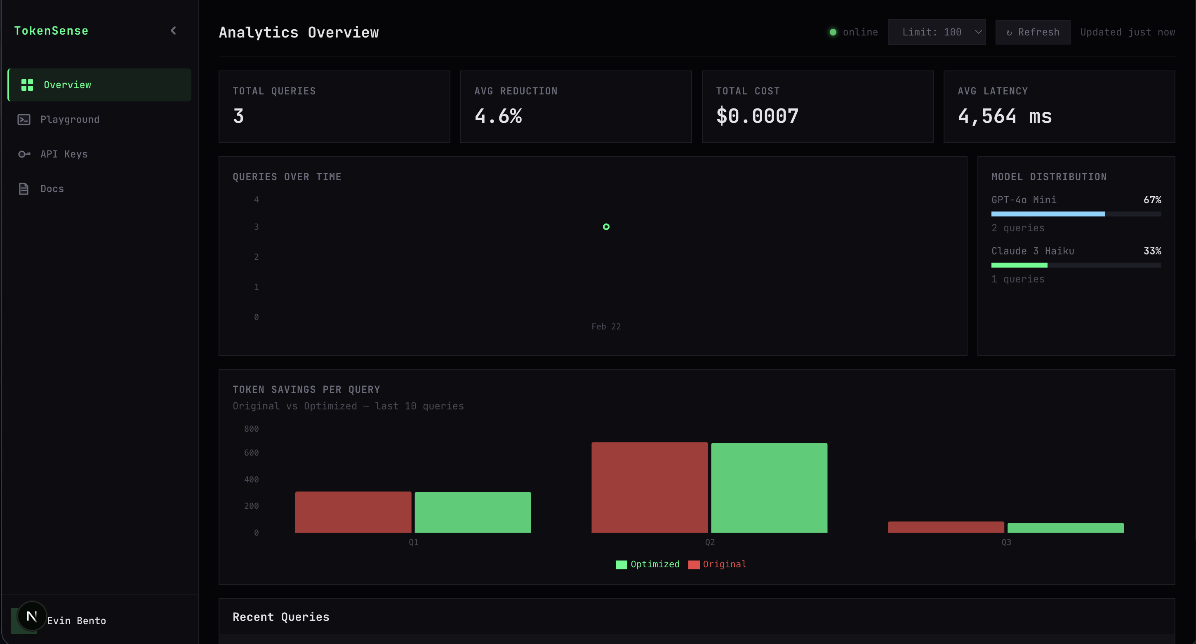The image size is (1196, 644).
Task: Open the Playground menu item
Action: pos(70,120)
